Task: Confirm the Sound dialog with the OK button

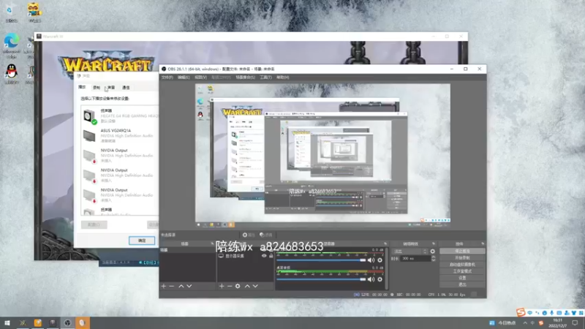Action: pos(142,241)
